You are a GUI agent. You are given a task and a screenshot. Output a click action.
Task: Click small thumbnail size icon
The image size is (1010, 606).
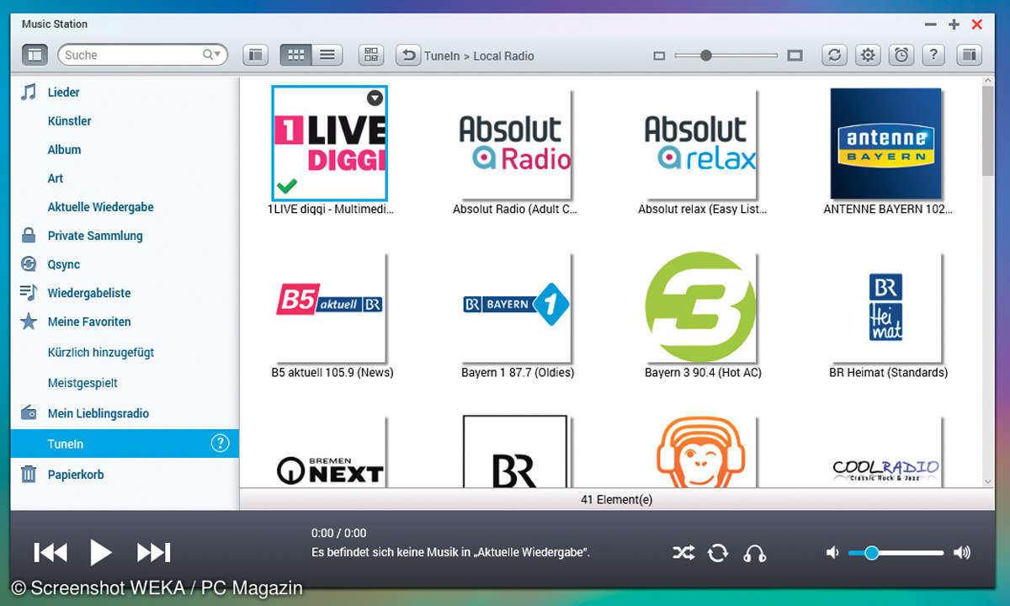click(659, 56)
